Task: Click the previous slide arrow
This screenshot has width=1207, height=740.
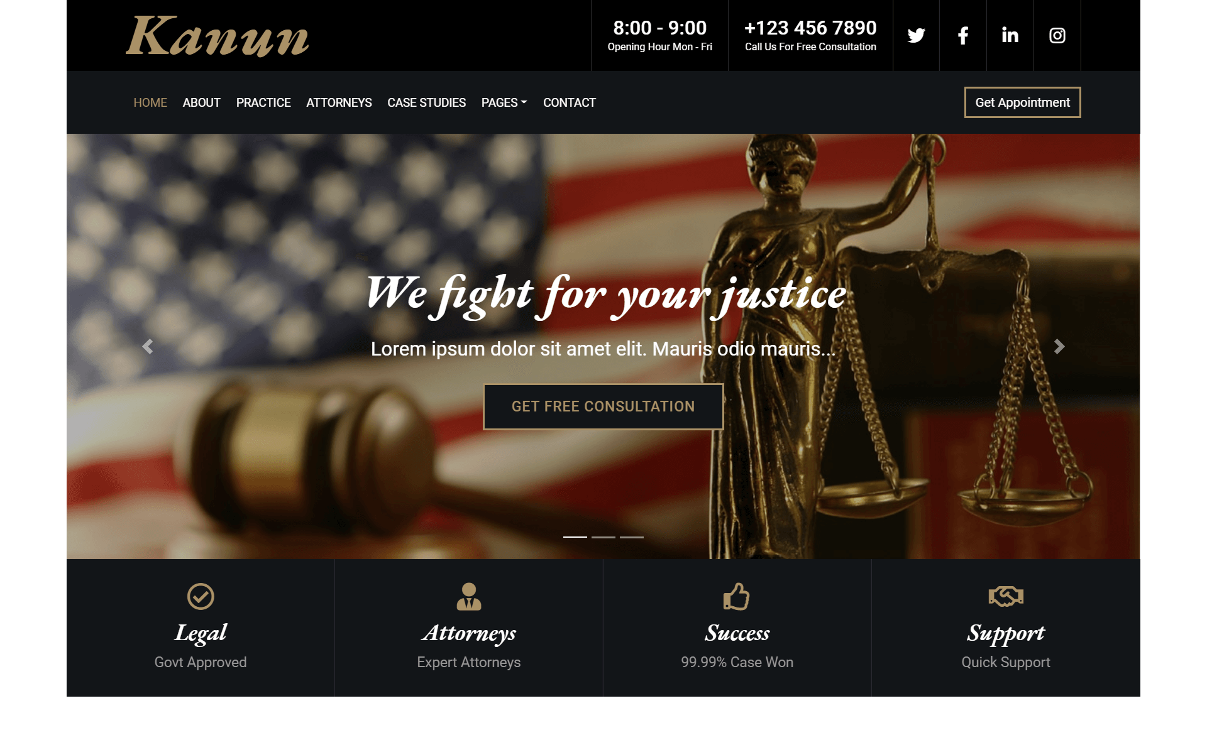Action: click(x=146, y=346)
